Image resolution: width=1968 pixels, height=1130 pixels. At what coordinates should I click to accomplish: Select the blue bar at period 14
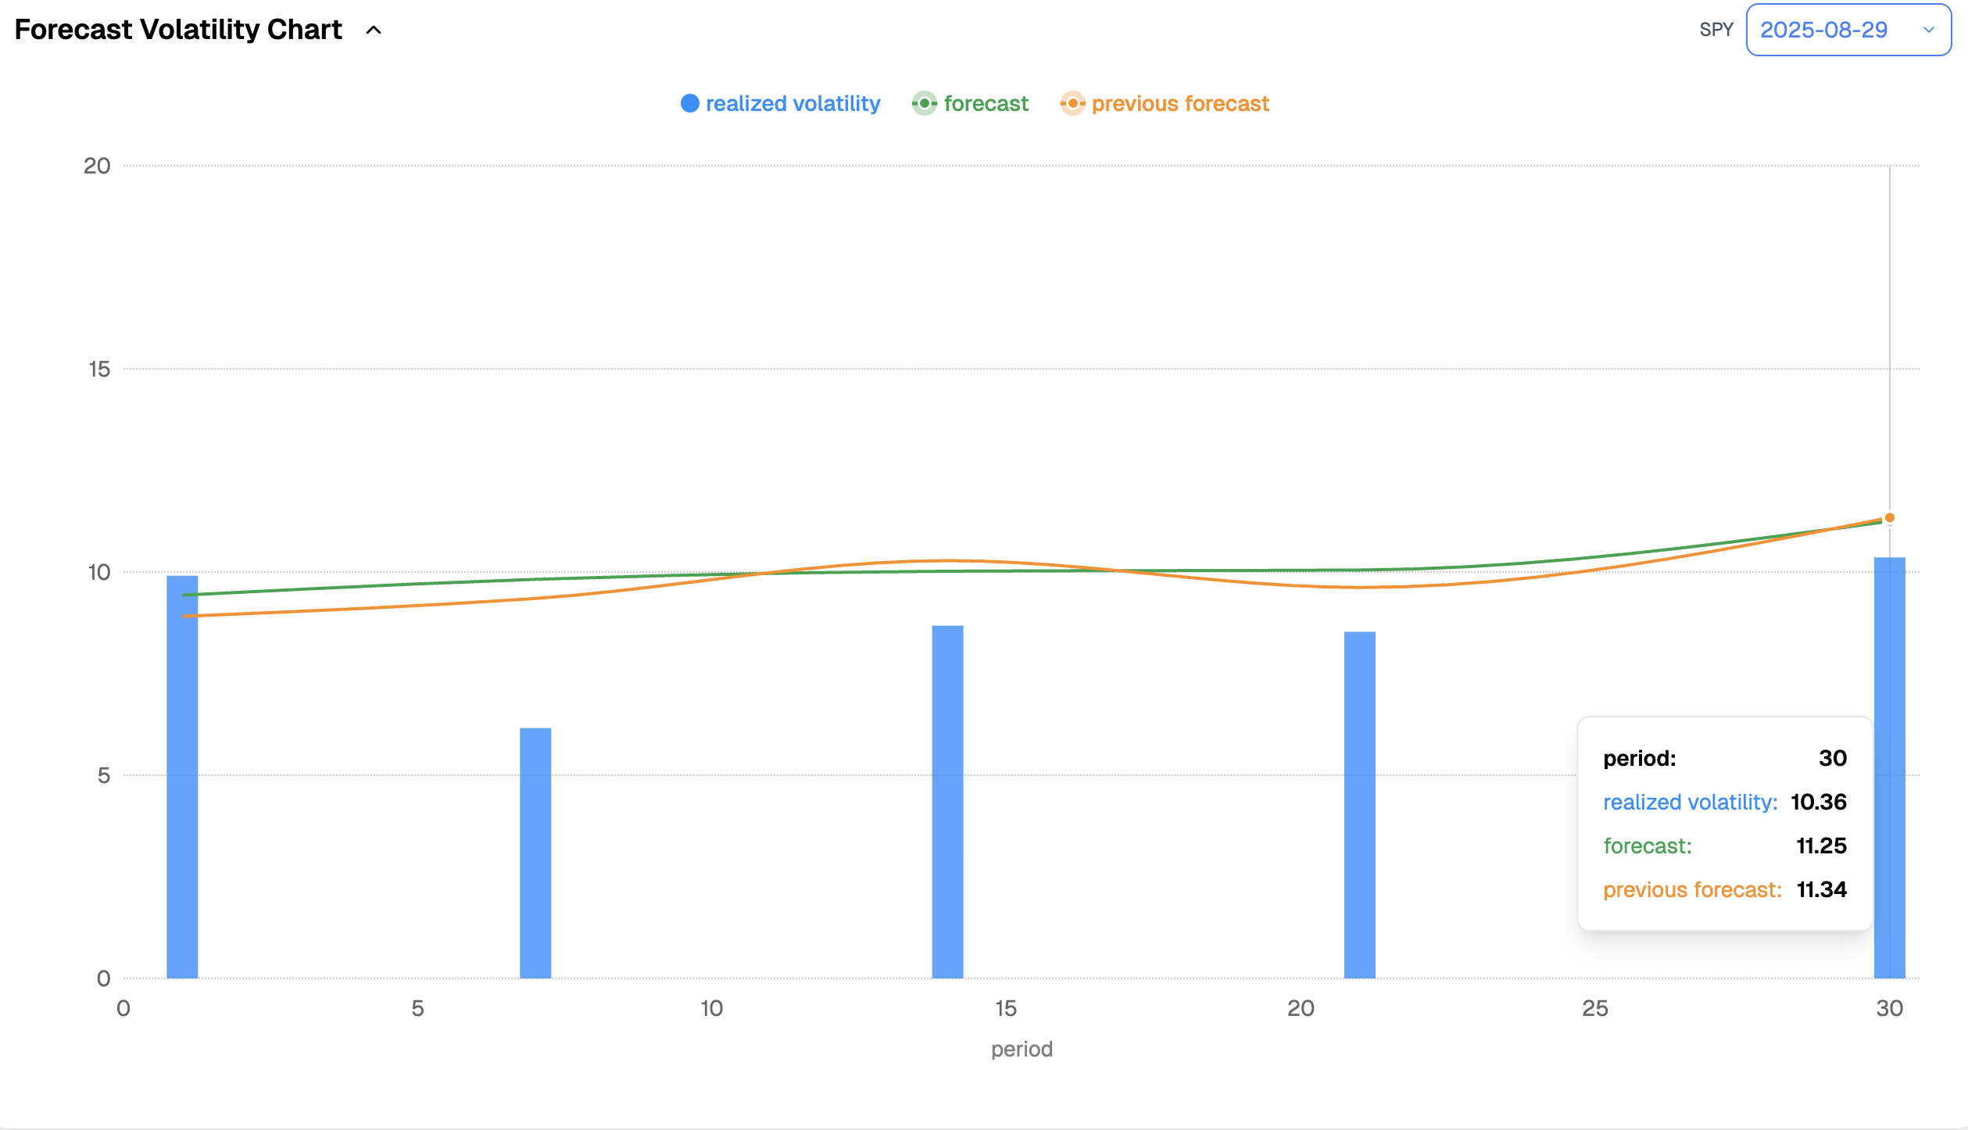click(x=947, y=801)
